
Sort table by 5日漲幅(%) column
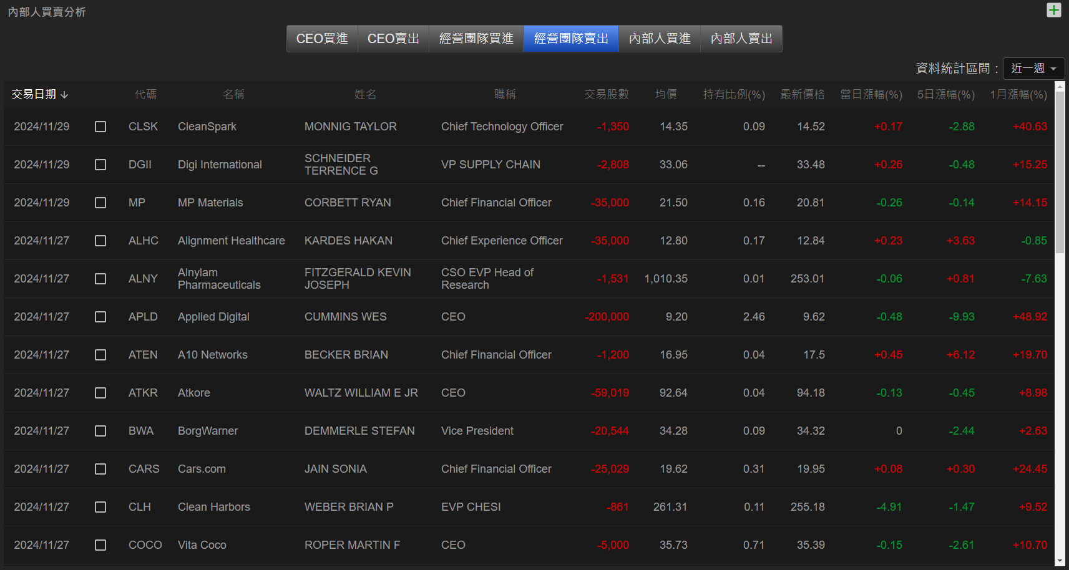point(946,94)
